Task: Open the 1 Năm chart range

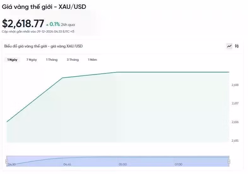Action: pyautogui.click(x=92, y=60)
